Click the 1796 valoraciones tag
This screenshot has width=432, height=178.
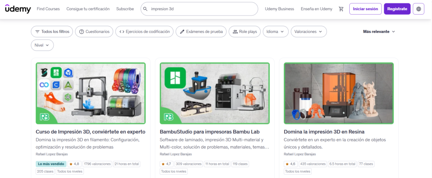(97, 164)
